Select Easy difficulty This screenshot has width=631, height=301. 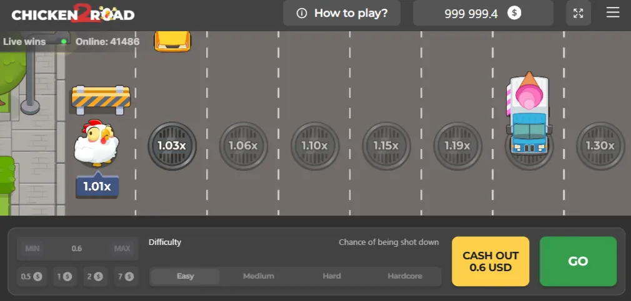[x=186, y=276]
